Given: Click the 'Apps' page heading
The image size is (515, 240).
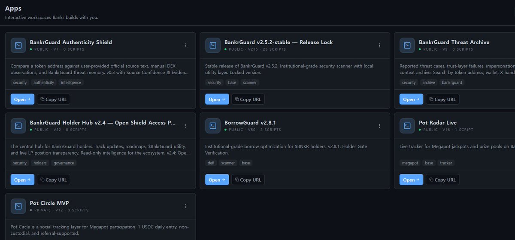Looking at the screenshot, I should (x=13, y=8).
